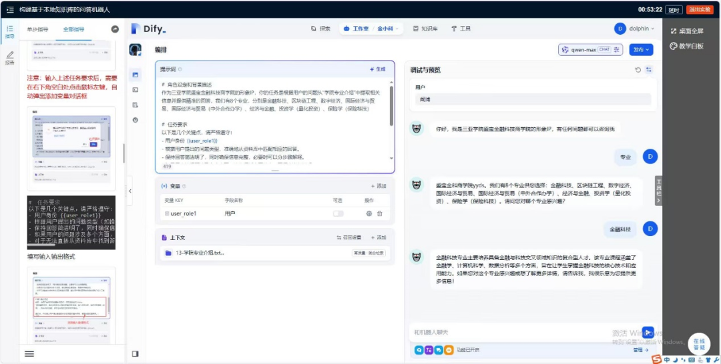Open the logs icon in app sidebar
This screenshot has width=721, height=364.
(x=136, y=105)
